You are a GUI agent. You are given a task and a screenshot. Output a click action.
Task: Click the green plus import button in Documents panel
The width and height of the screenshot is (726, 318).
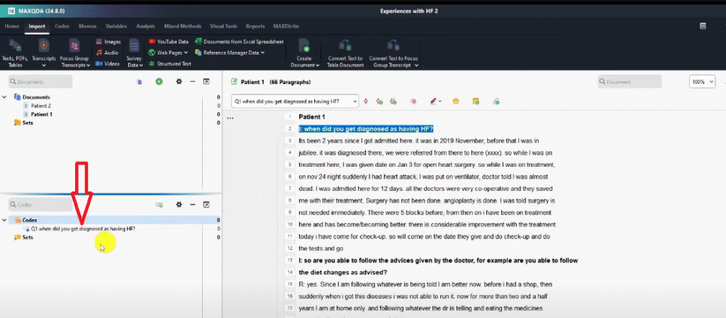(x=160, y=82)
